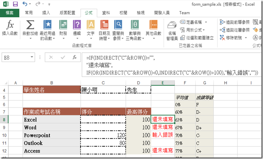Click Remove Arrows (移除箭號)
263x159 pixels.
tap(231, 38)
